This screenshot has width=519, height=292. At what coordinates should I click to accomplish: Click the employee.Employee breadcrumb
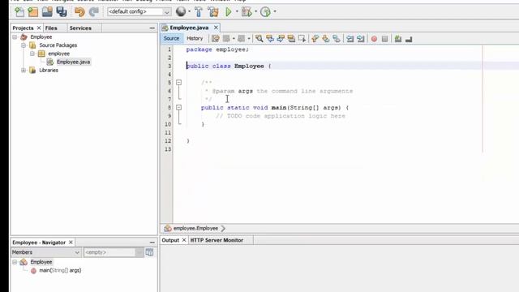tap(195, 229)
